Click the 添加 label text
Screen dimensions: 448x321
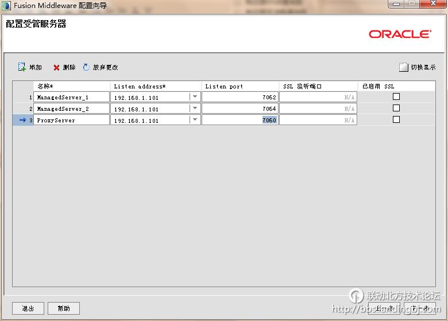coord(36,67)
